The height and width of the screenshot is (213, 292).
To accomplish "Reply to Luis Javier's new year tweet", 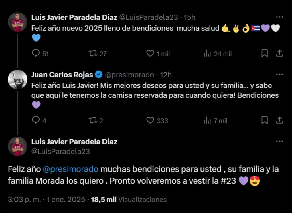I will (x=35, y=53).
